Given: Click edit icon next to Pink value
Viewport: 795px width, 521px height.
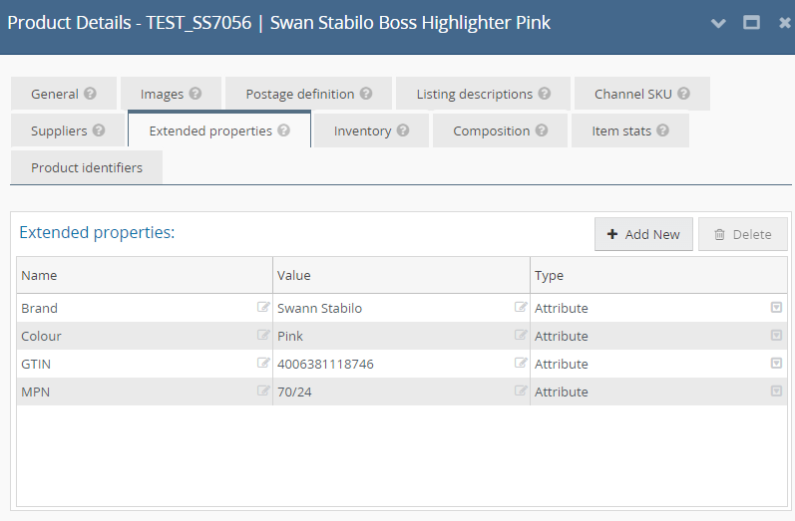Looking at the screenshot, I should coord(521,336).
